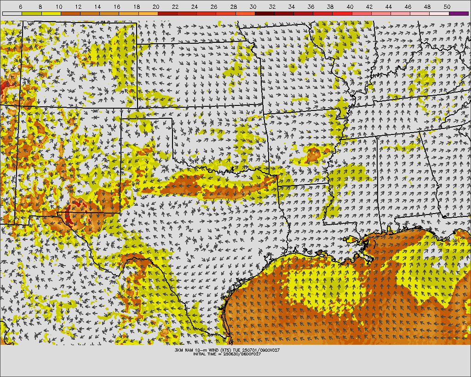Viewport: 471px width, 377px height.
Task: Click the legend label "16"
Action: pyautogui.click(x=117, y=6)
